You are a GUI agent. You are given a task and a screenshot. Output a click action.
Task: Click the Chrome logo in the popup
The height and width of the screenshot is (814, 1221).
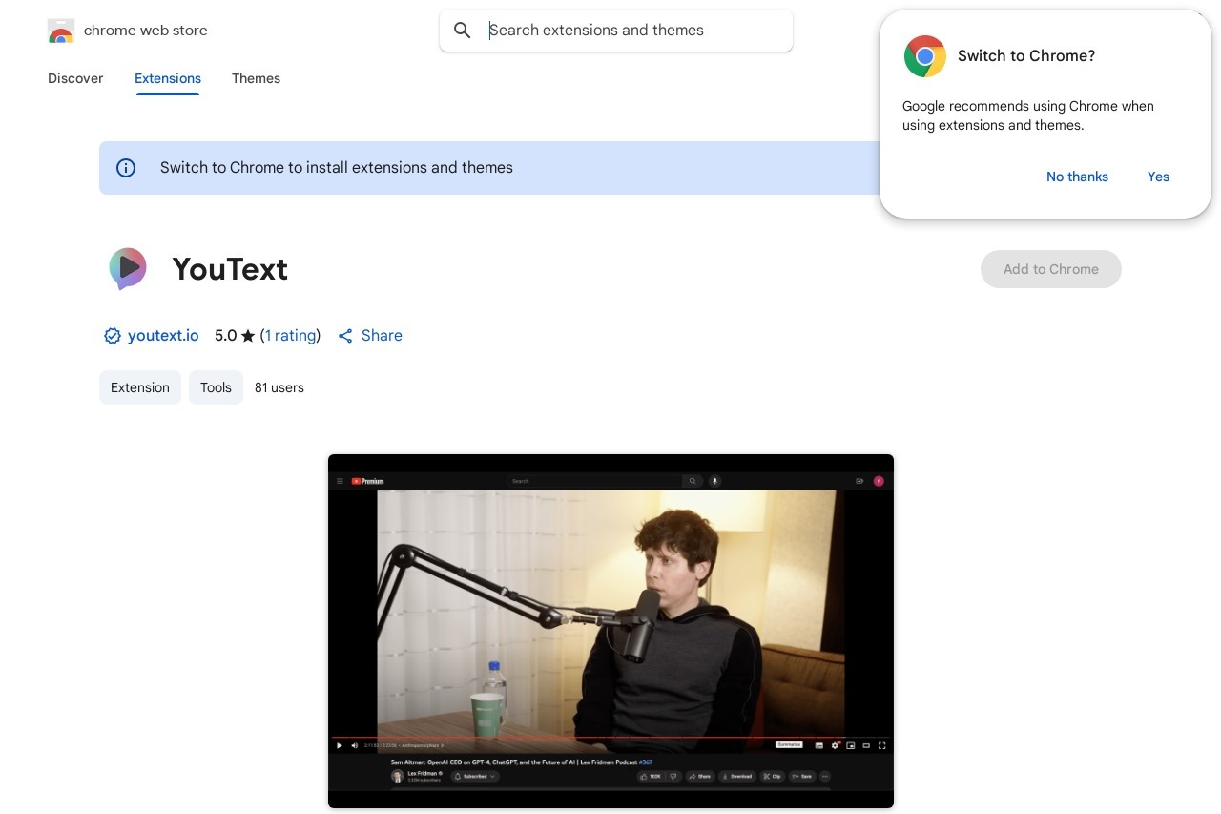click(x=925, y=56)
